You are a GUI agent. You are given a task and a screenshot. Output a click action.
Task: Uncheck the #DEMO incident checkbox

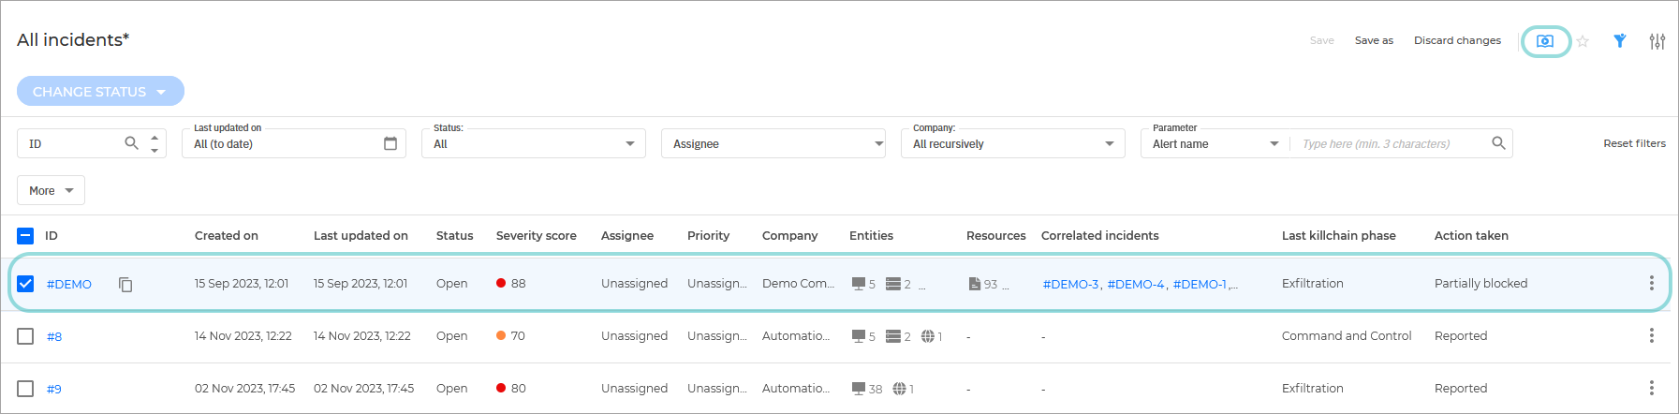(x=25, y=284)
